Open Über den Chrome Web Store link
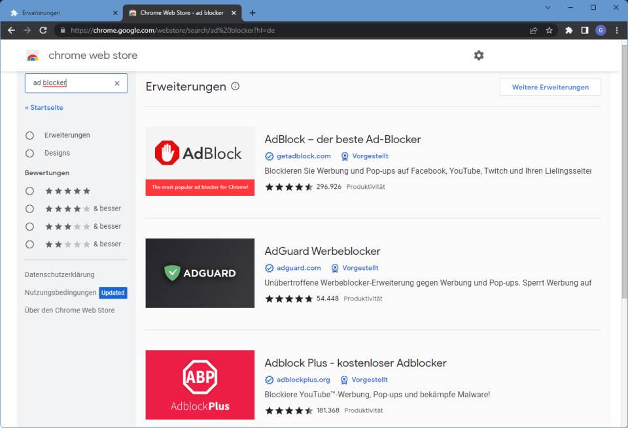 point(70,310)
